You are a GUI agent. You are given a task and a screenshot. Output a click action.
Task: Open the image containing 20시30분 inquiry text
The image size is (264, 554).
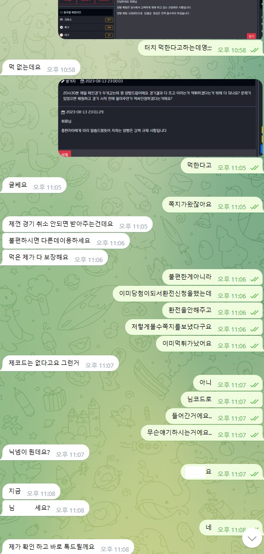tap(160, 118)
